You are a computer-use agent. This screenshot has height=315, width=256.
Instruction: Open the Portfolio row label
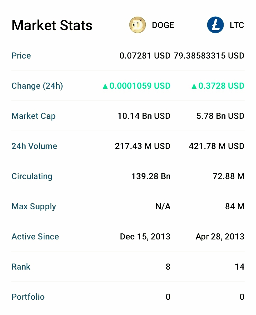28,297
